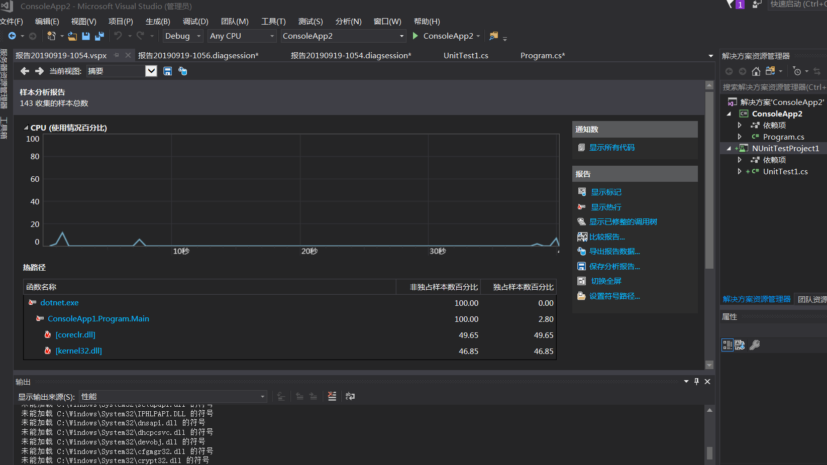Click the 比较报告 link
Viewport: 827px width, 465px height.
click(607, 237)
